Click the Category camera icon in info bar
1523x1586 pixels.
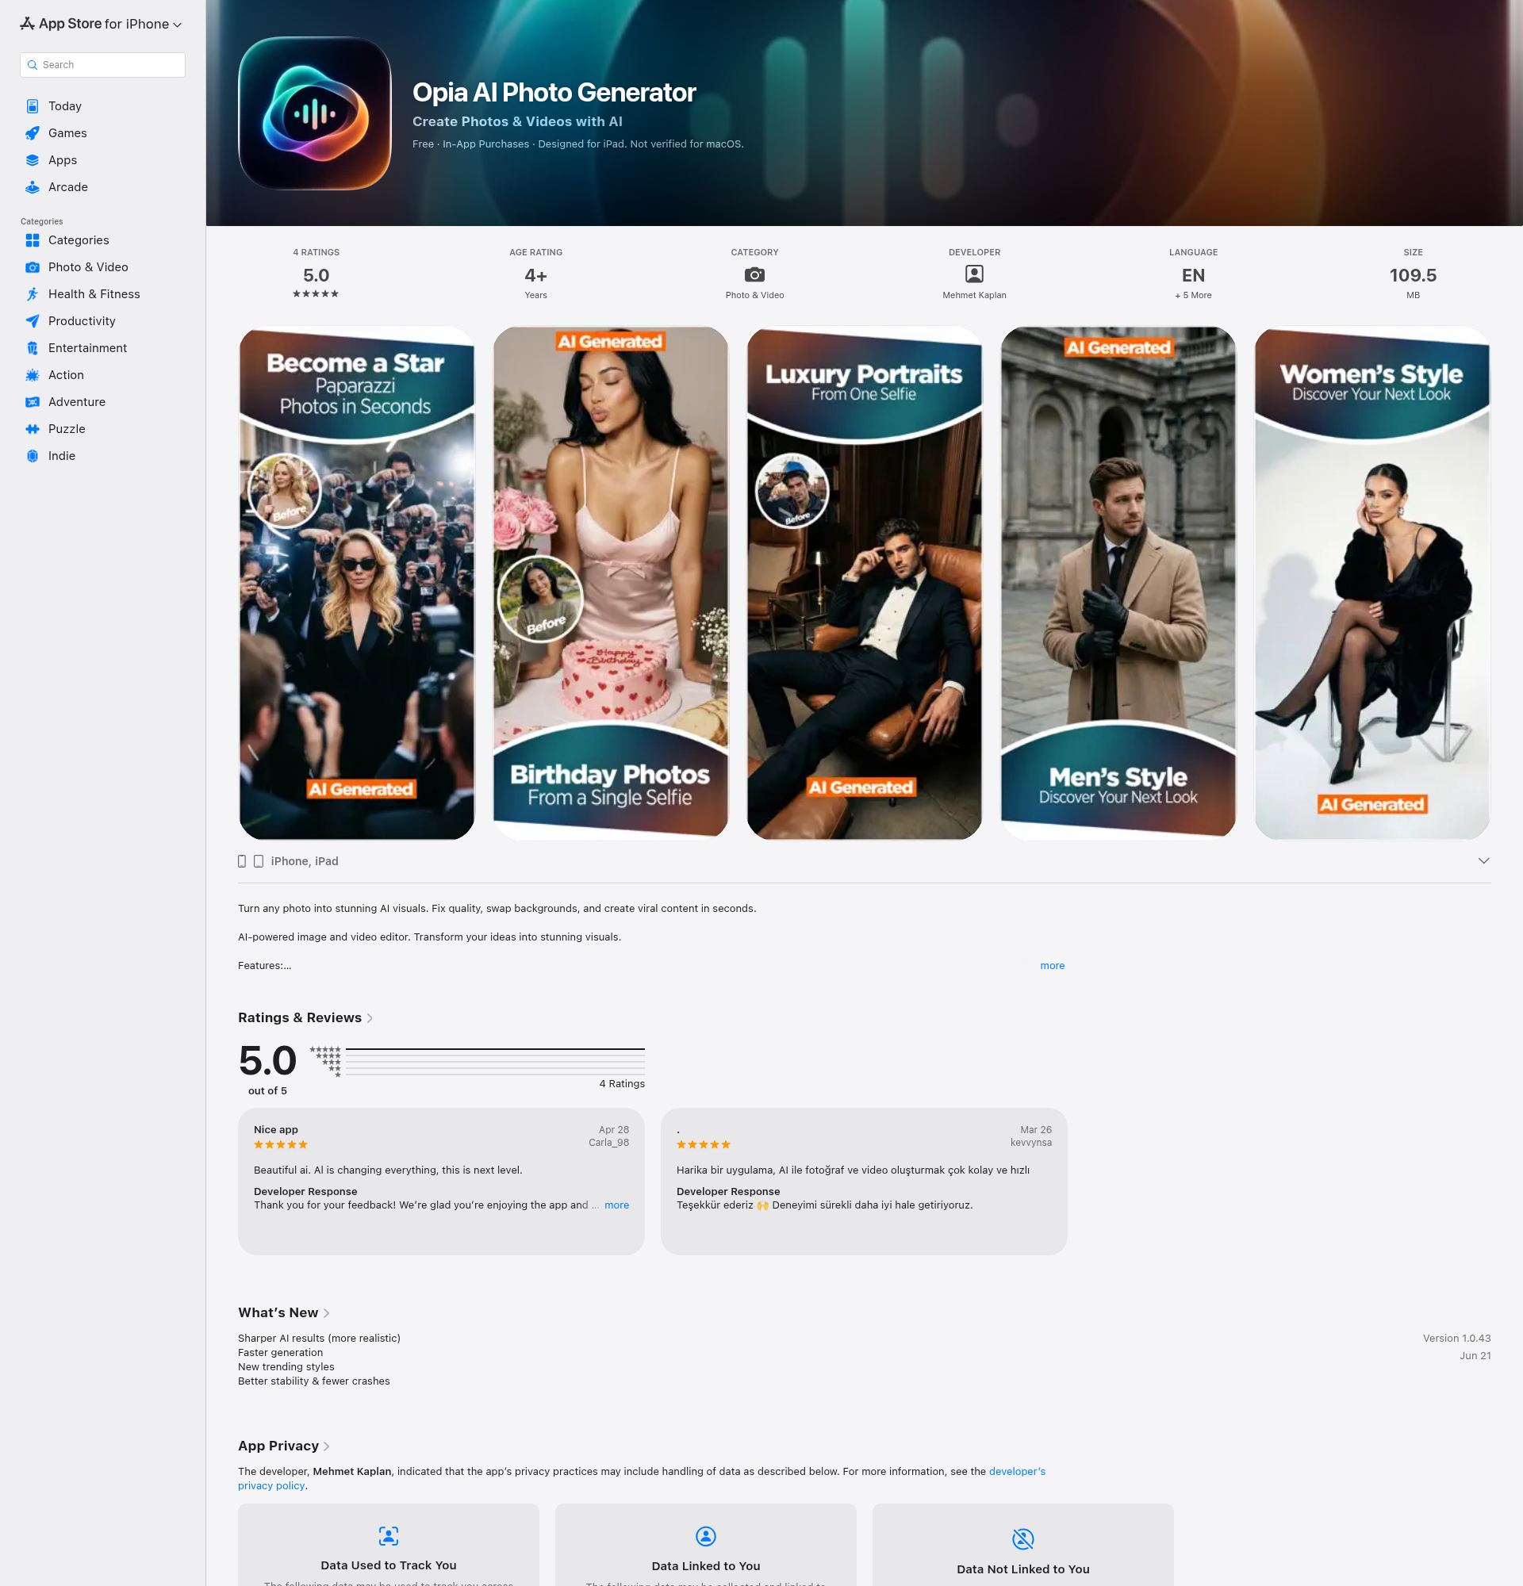point(754,275)
